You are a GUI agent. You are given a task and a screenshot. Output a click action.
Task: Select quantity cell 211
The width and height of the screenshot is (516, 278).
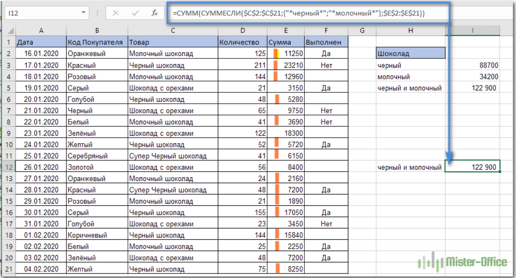click(x=243, y=65)
